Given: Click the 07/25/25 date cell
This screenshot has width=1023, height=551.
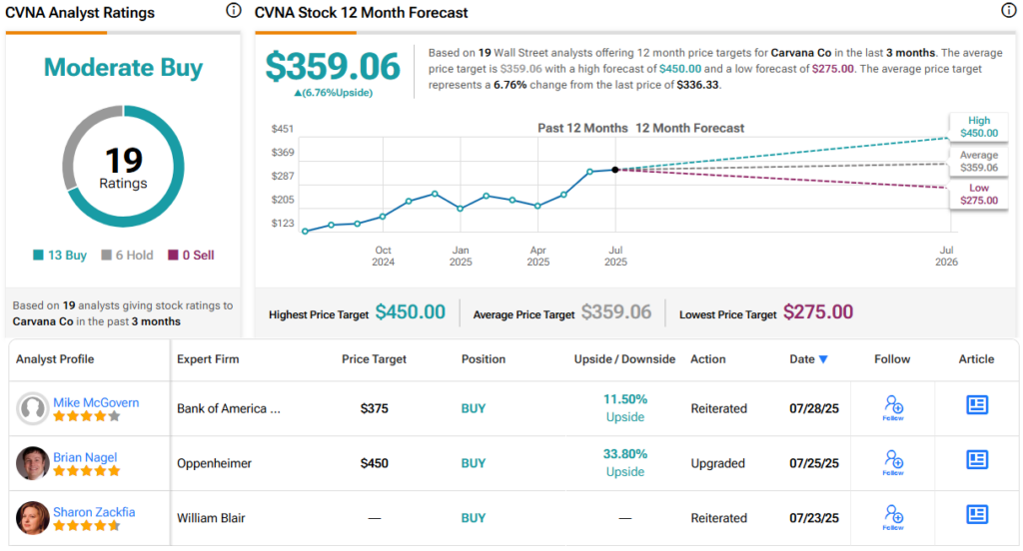Looking at the screenshot, I should point(814,463).
